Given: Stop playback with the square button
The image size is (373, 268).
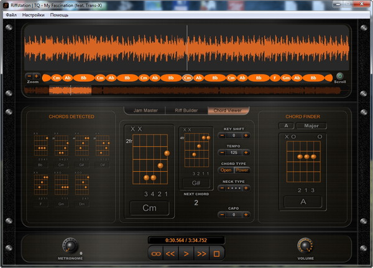Looking at the screenshot, I should coord(217,253).
